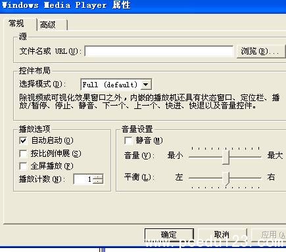Screen dimensions: 286x252
Task: Click the 音量 volume slider thumb
Action: 226,157
